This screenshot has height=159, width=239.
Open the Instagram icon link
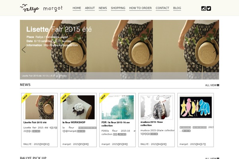click(204, 8)
